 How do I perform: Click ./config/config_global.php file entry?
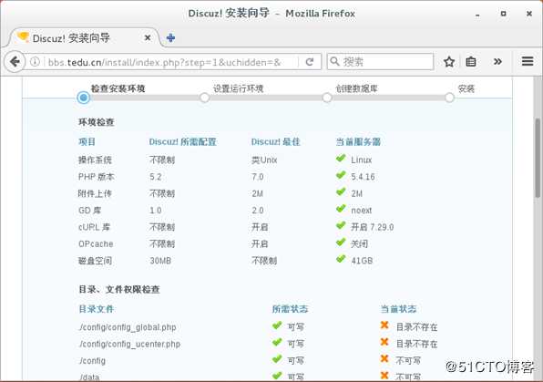(128, 327)
